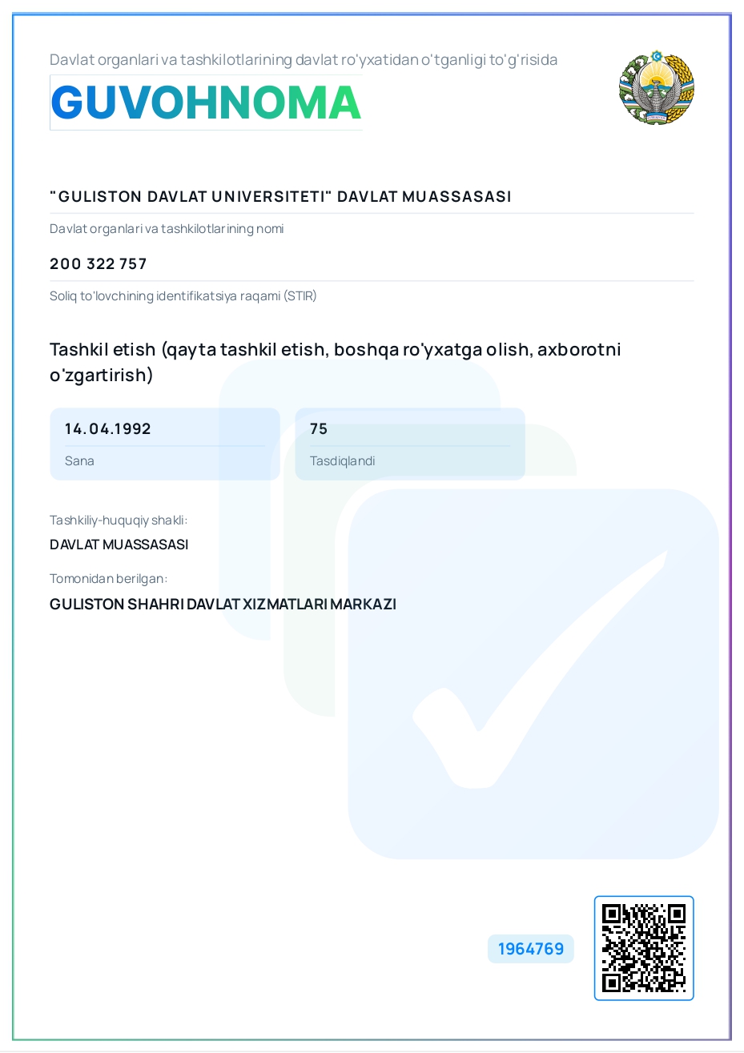Click the Uzbekistan state emblem
The height and width of the screenshot is (1053, 744).
(656, 87)
